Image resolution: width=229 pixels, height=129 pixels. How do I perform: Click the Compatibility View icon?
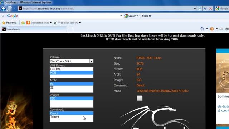pos(200,9)
